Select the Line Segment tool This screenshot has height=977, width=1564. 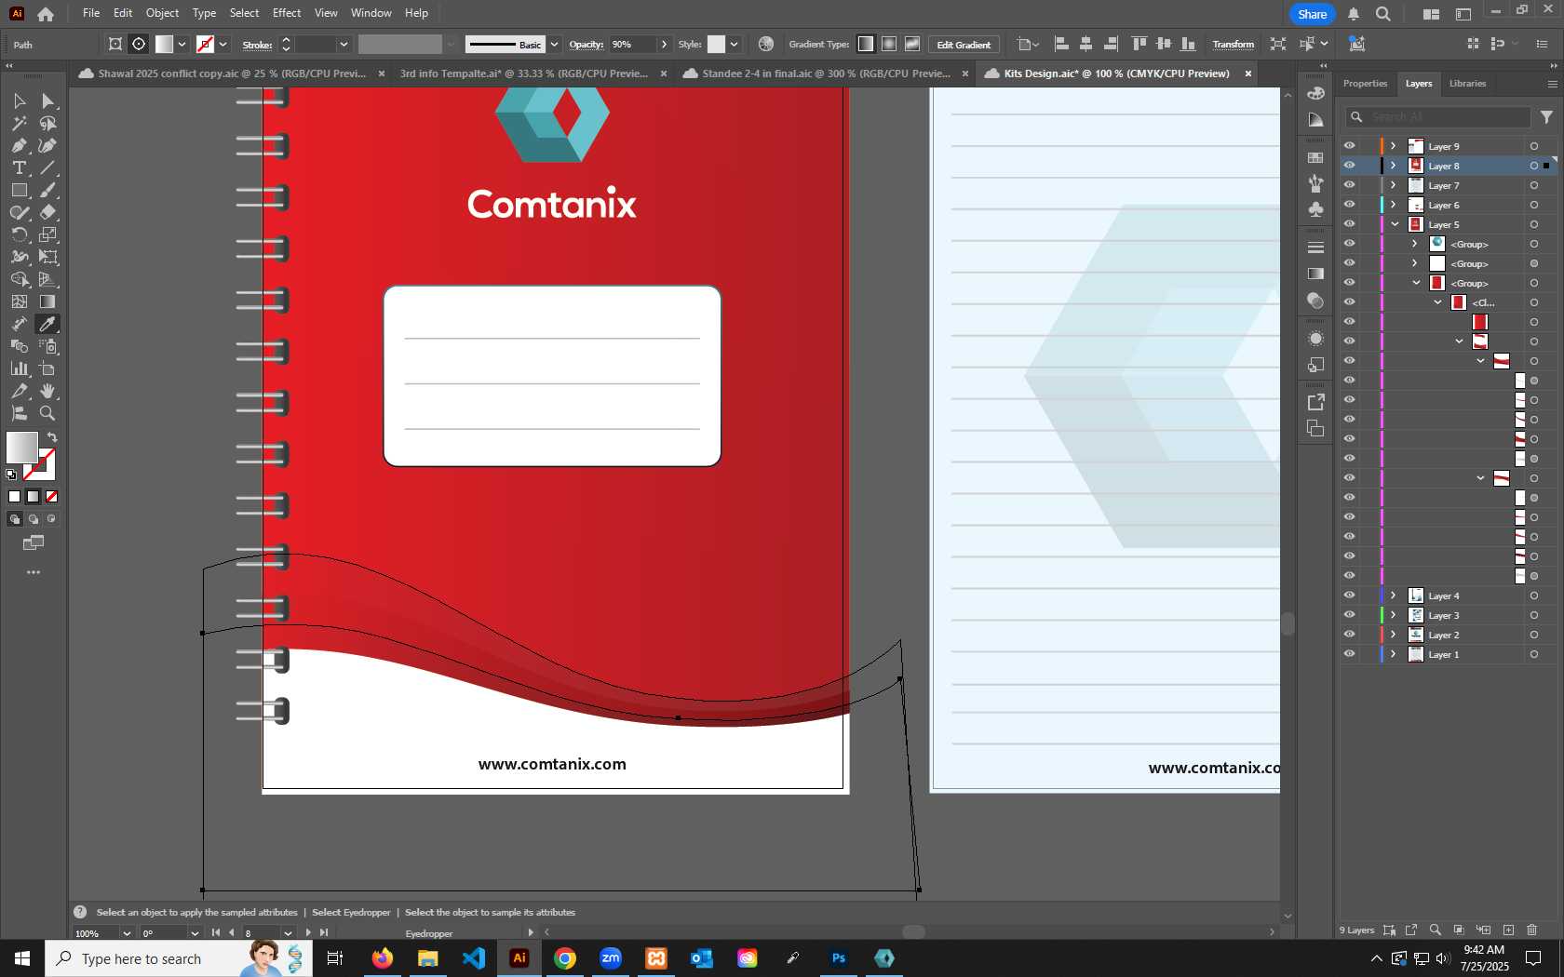[48, 167]
